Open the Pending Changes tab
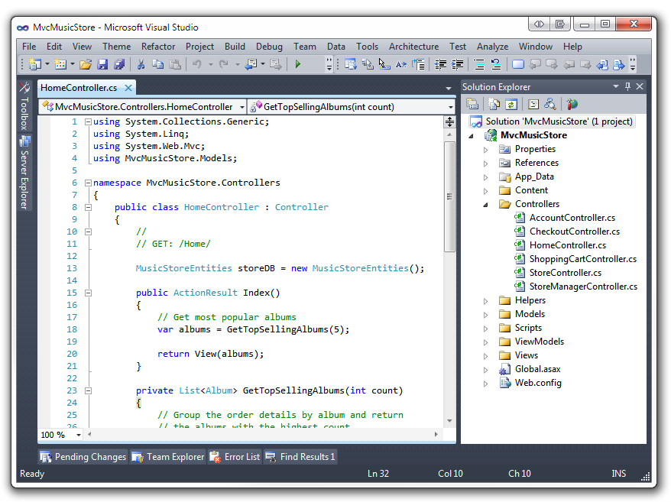 (x=83, y=457)
